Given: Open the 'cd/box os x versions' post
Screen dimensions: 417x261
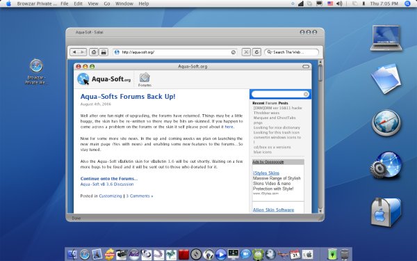Looking at the screenshot, I should 272,147.
